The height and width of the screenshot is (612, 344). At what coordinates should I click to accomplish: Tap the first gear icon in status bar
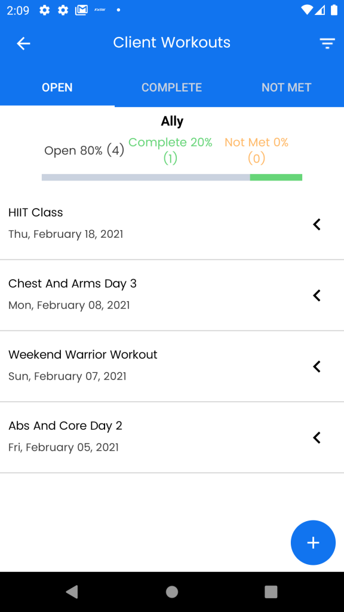pyautogui.click(x=44, y=10)
